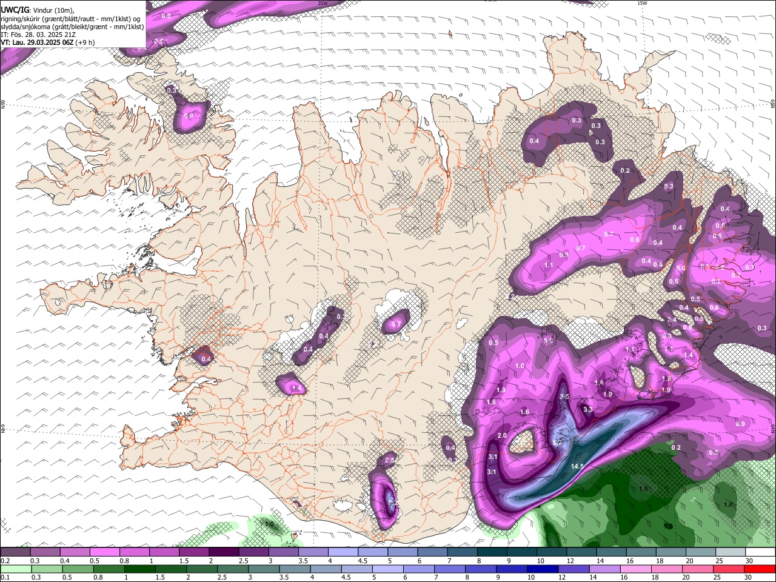
Task: Click the 20W longitude label
Action: click(x=323, y=3)
